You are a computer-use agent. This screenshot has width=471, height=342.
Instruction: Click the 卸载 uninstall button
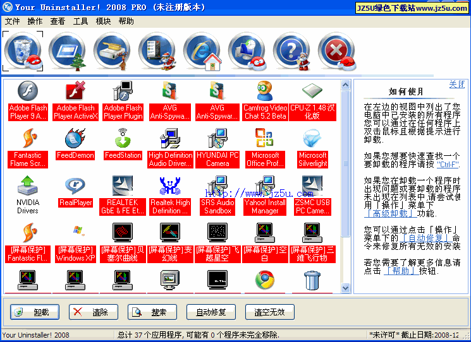click(x=35, y=312)
